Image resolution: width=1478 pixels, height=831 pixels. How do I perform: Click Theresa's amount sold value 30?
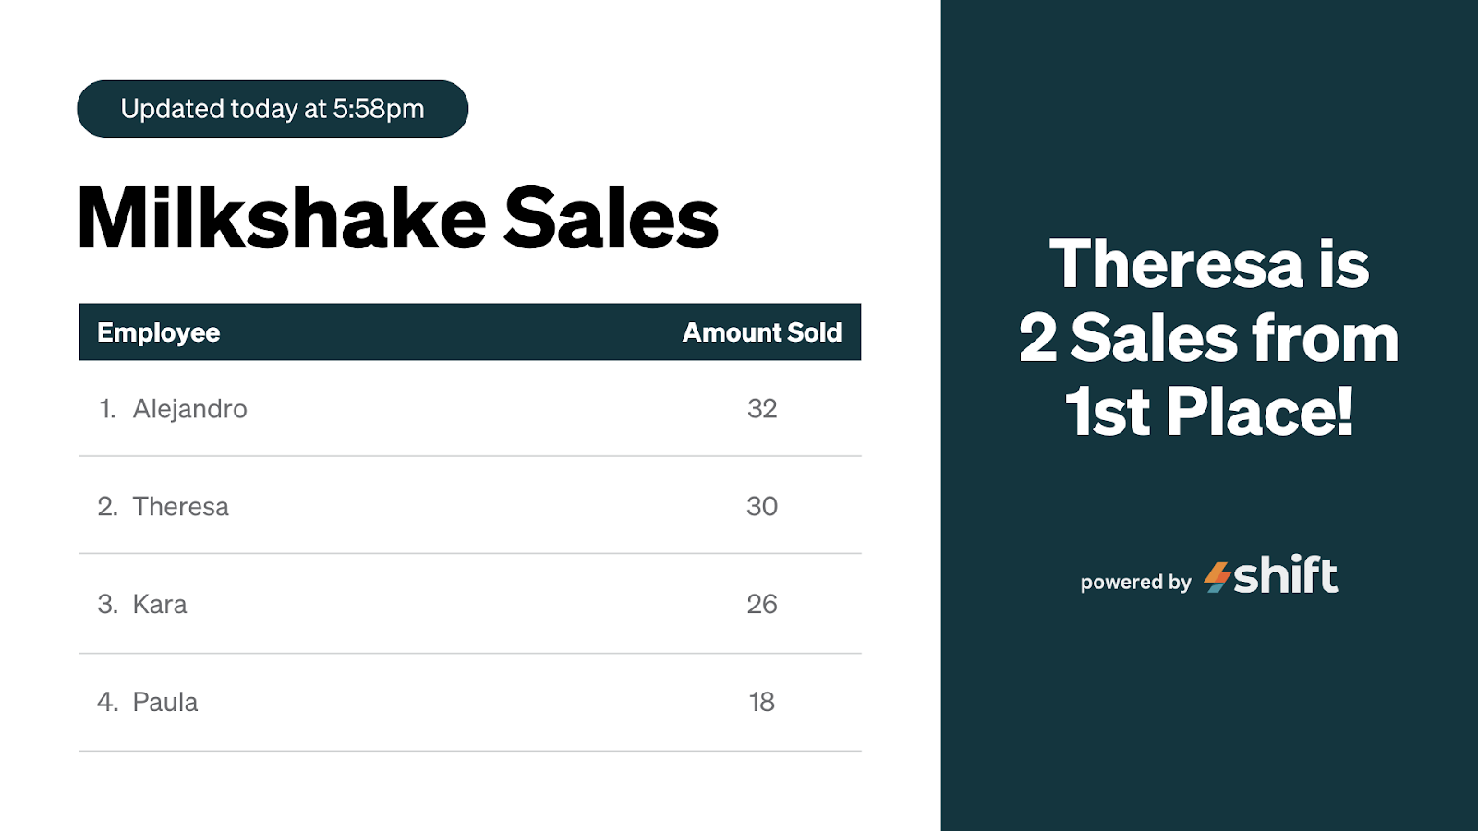(x=762, y=506)
